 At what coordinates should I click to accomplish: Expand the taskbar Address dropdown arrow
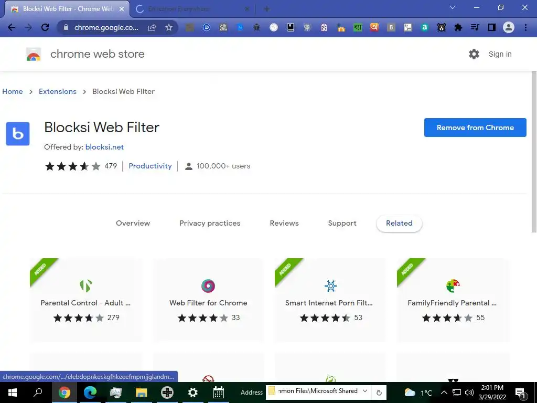[365, 391]
